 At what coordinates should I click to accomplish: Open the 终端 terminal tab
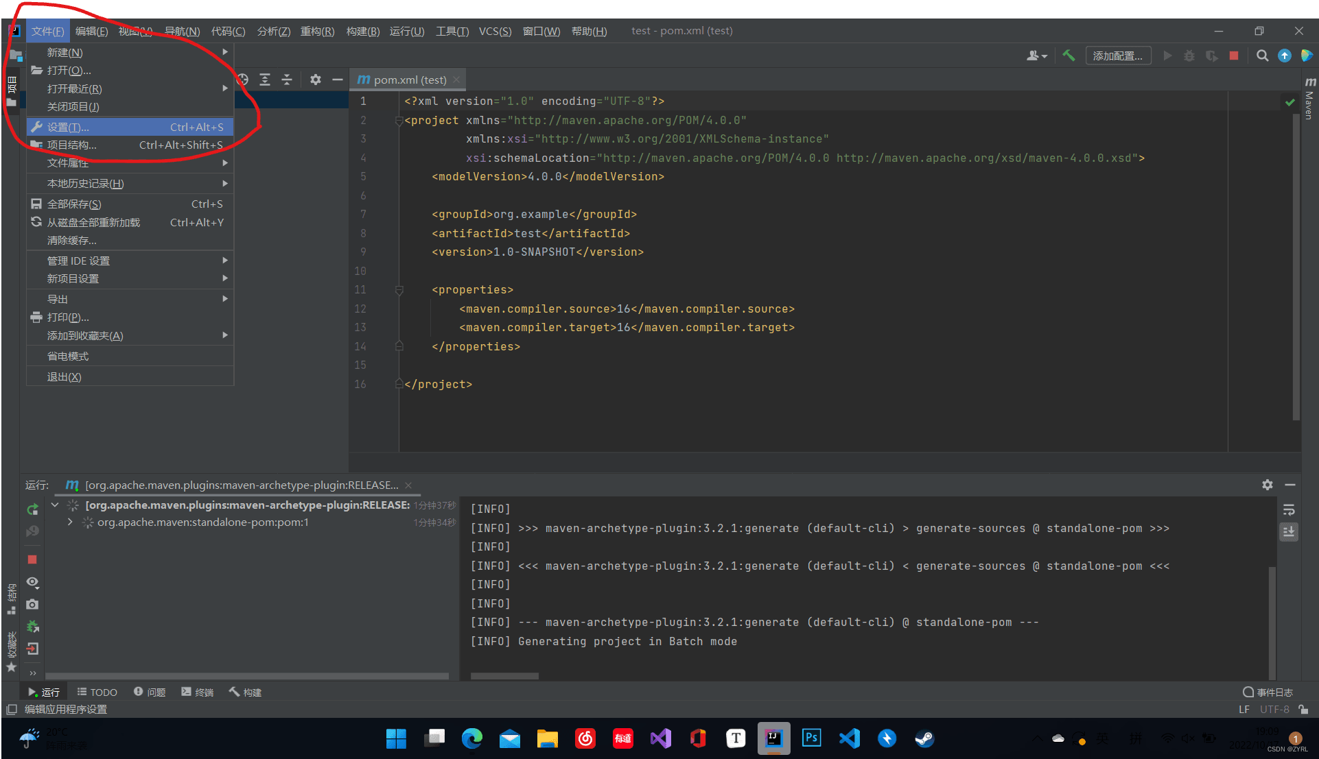click(198, 692)
